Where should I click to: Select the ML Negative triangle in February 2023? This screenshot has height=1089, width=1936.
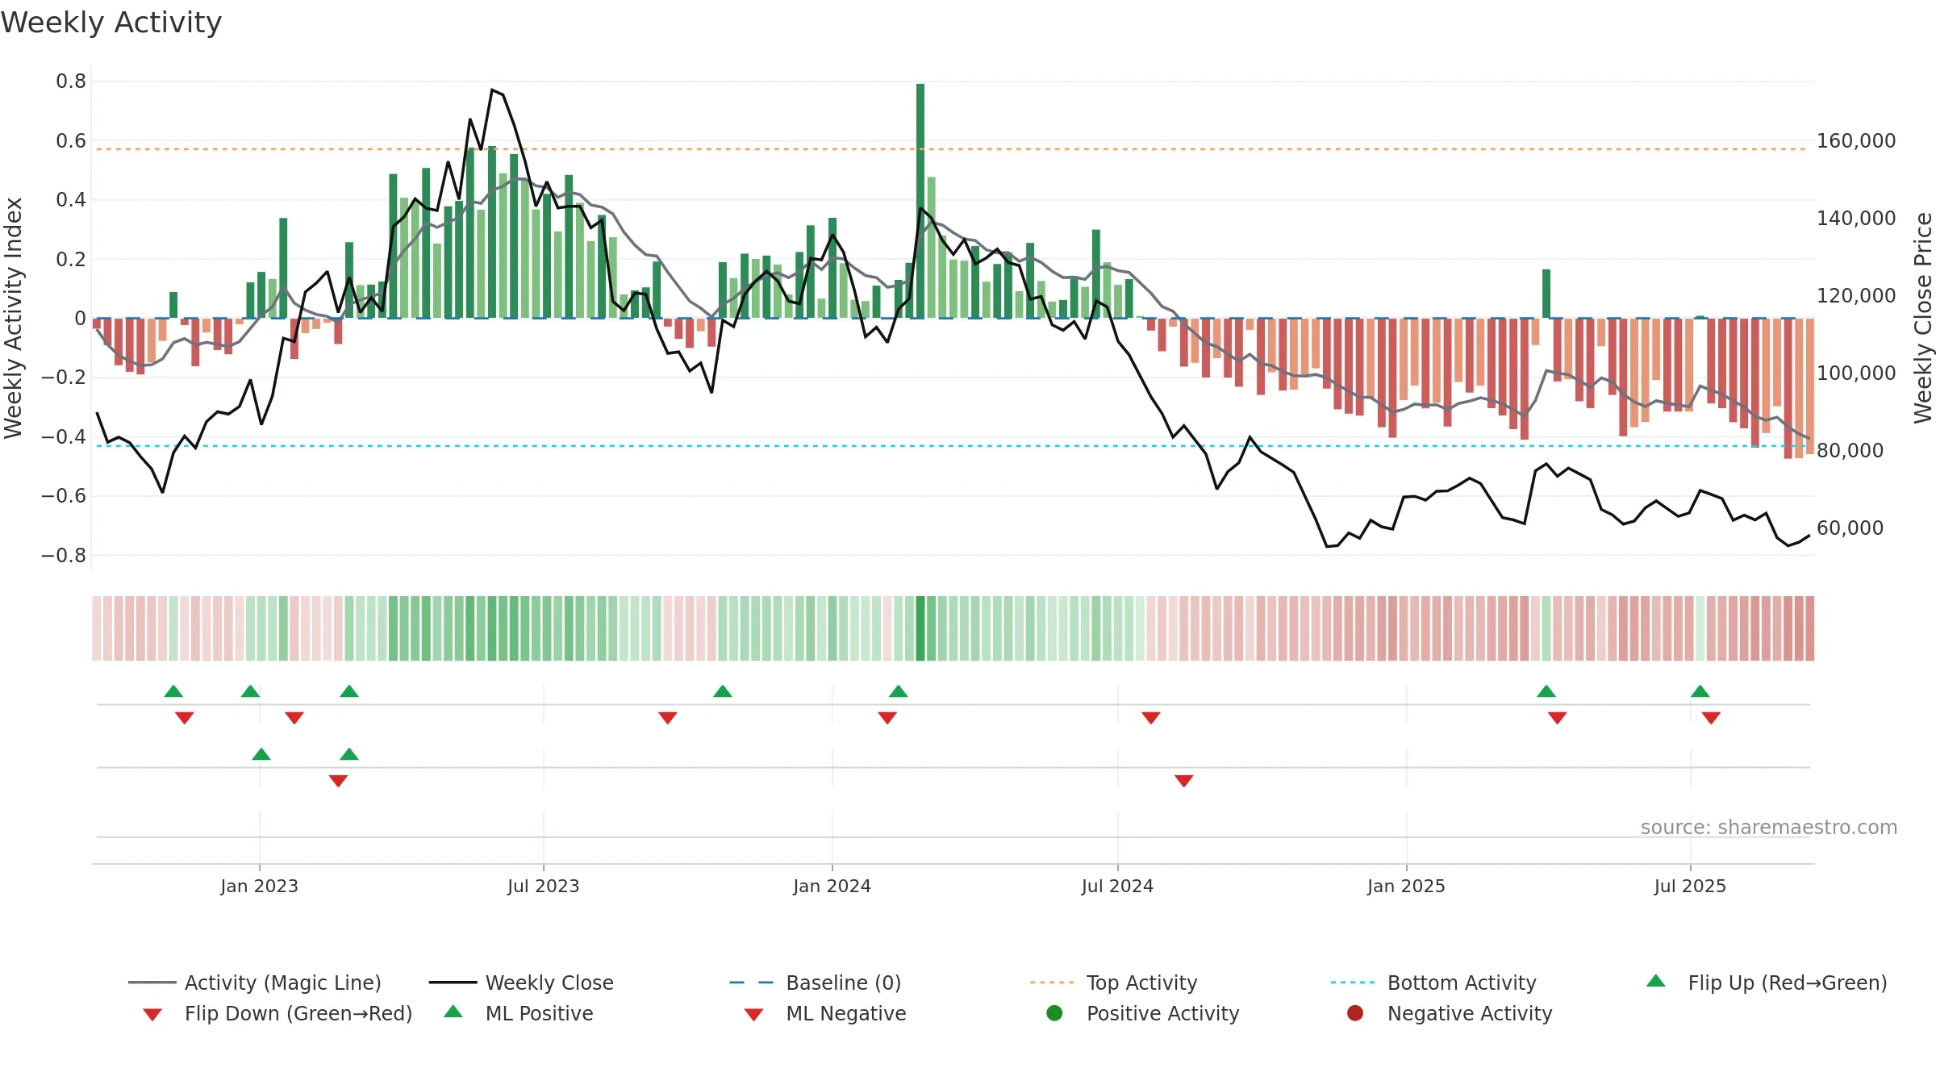[x=338, y=781]
